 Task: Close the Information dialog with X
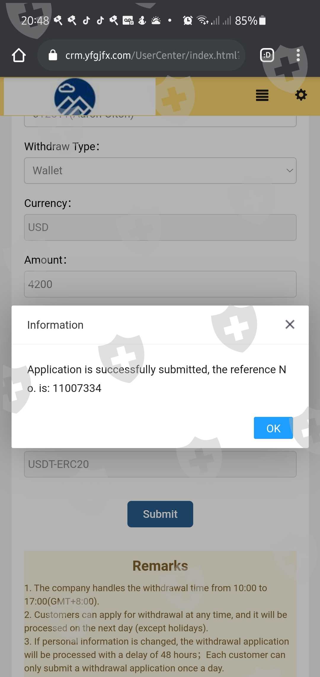click(290, 324)
